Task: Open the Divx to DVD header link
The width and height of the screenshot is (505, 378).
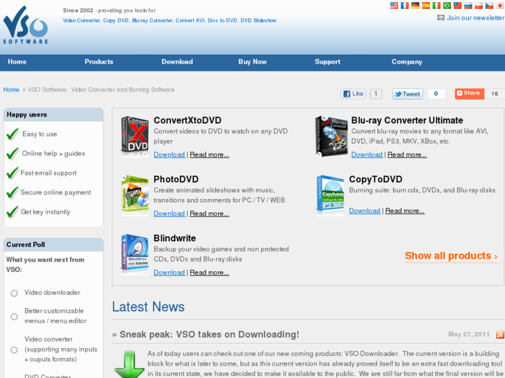Action: [222, 20]
